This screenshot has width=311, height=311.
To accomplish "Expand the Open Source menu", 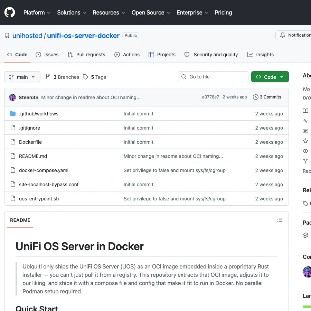I will 151,12.
